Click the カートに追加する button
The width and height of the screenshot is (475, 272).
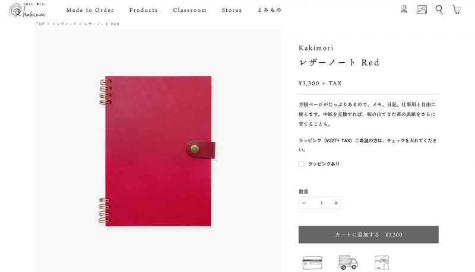(368, 235)
